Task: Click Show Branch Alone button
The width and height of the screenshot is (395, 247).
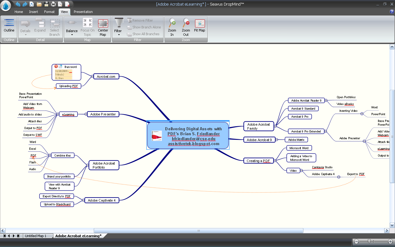Action: click(144, 27)
